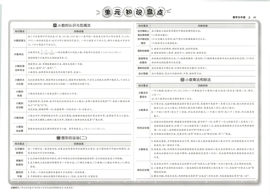Click the row label "在方格纸上画出简单图形平移后的图形"
Image resolution: width=270 pixels, height=195 pixels.
[143, 37]
